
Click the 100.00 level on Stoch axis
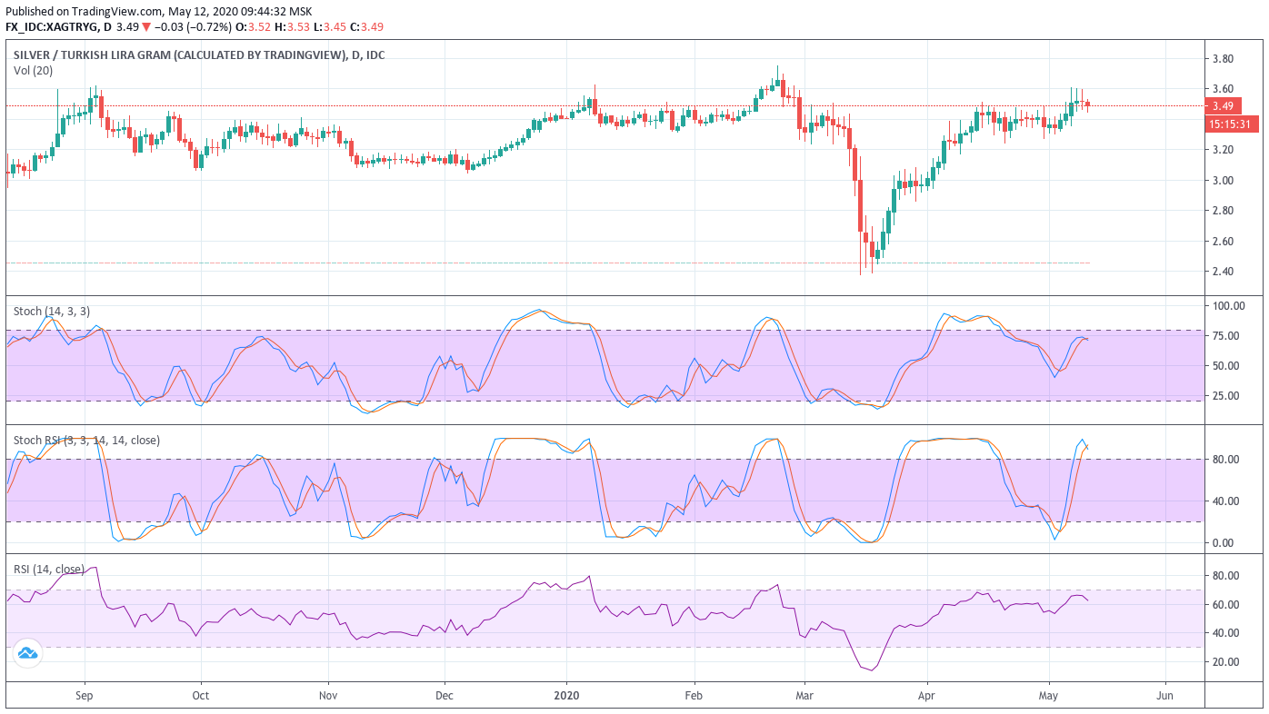point(1229,306)
